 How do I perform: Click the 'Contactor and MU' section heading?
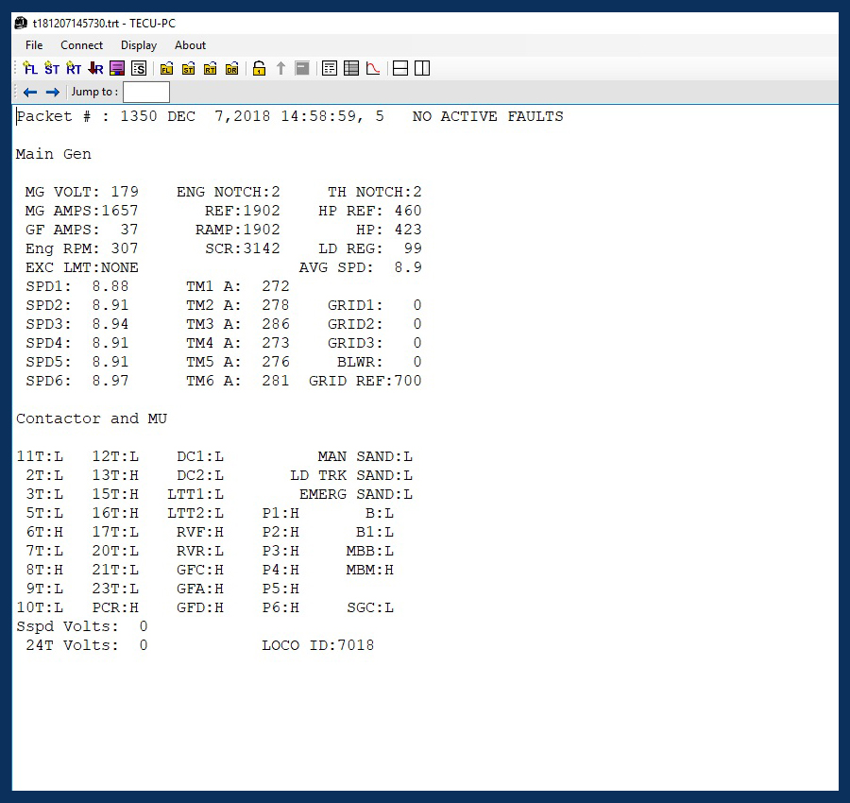[92, 419]
